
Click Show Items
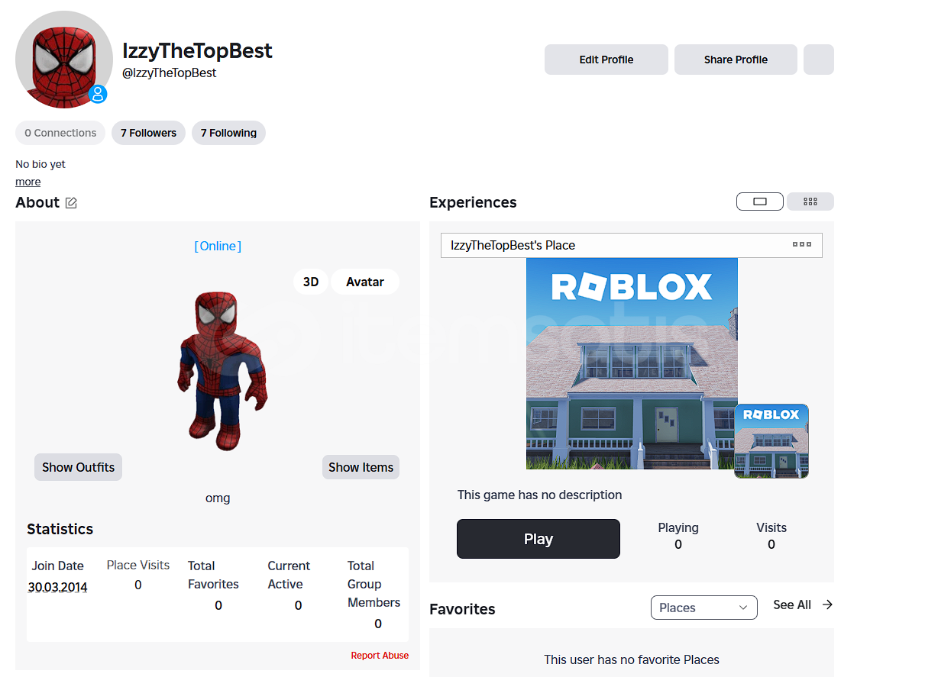pyautogui.click(x=361, y=467)
